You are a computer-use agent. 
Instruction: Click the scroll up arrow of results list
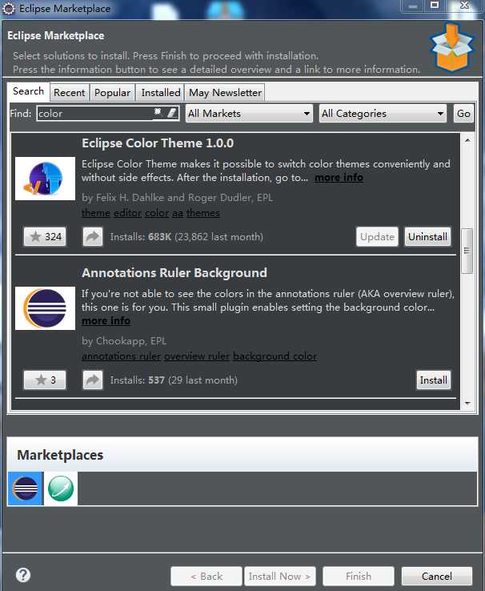pos(467,140)
